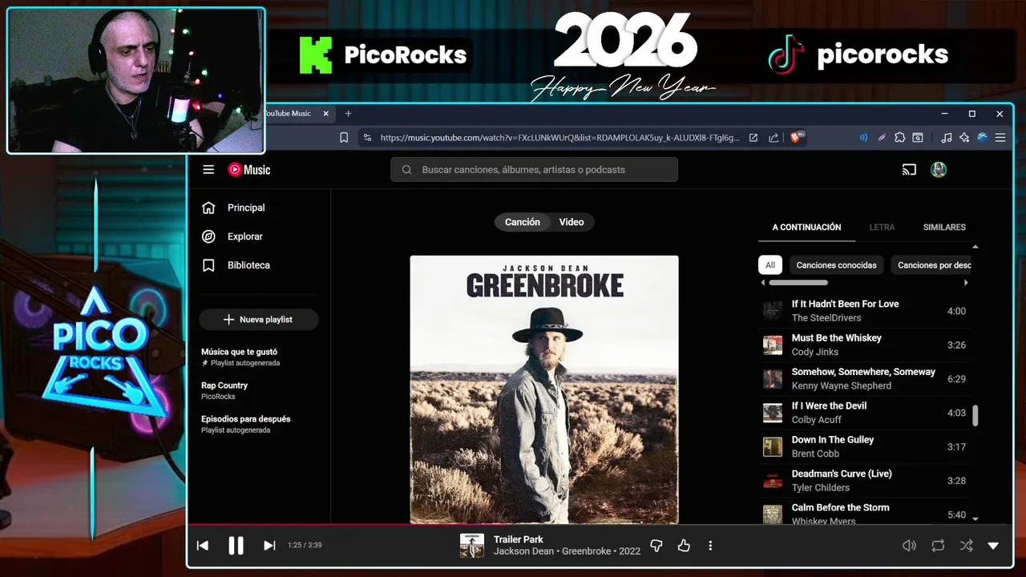This screenshot has height=577, width=1026.
Task: Play If It Hadn't Been For Love from the queue
Action: 864,311
